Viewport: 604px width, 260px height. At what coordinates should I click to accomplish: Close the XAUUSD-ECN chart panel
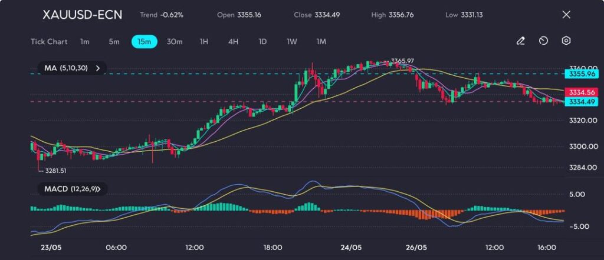566,15
